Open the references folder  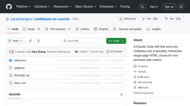(20, 60)
